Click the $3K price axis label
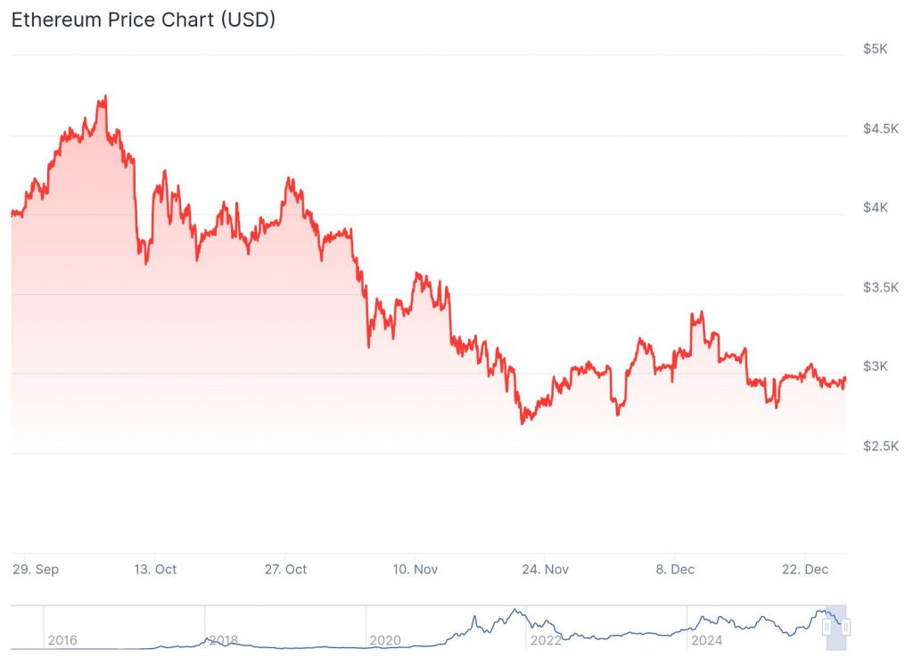The width and height of the screenshot is (913, 666). (875, 366)
